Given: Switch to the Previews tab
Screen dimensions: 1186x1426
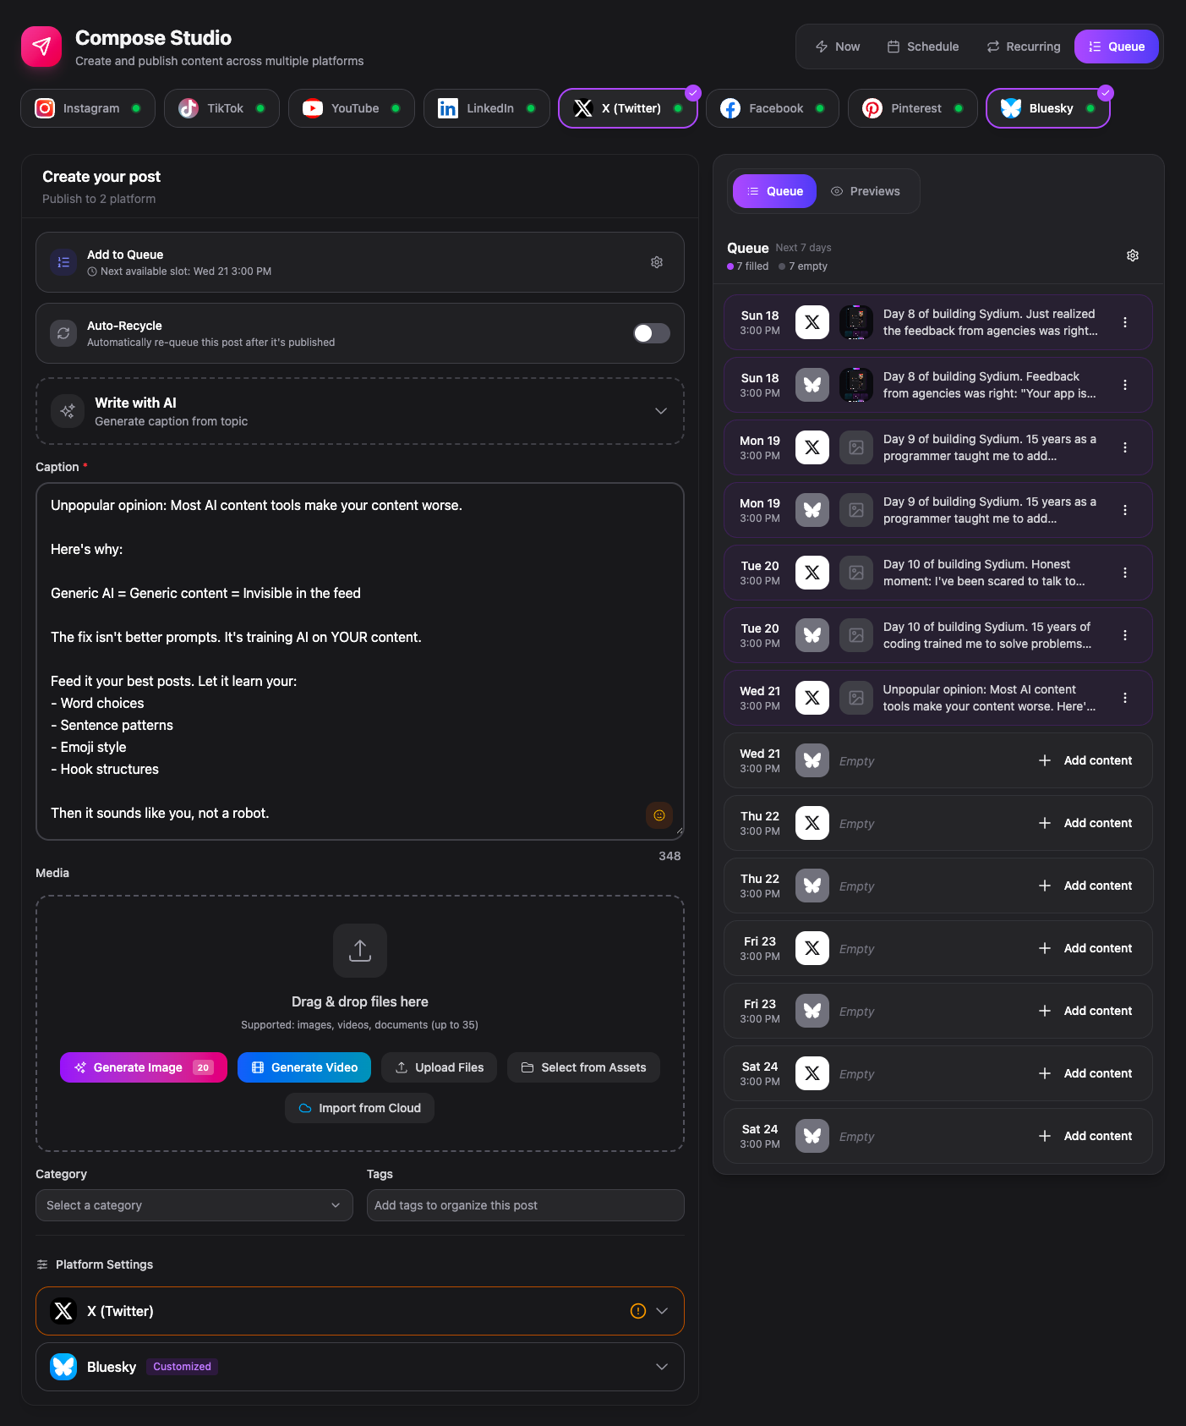Looking at the screenshot, I should click(x=866, y=190).
